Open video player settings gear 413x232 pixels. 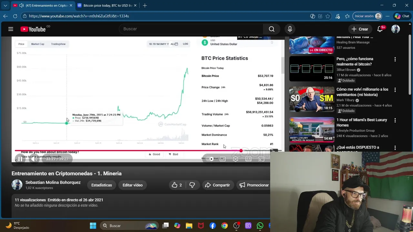coord(236,159)
